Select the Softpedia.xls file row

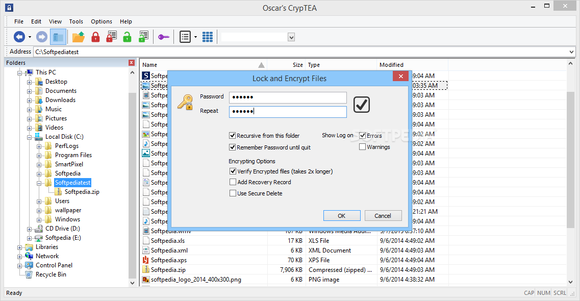294,241
